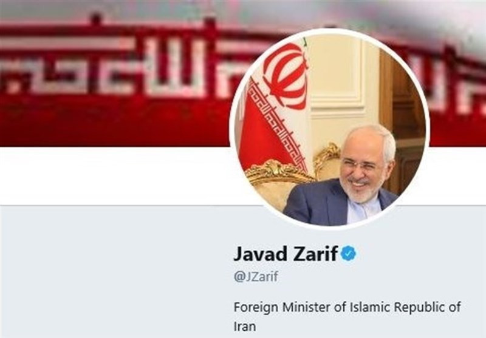Image resolution: width=486 pixels, height=338 pixels.
Task: Click the smiling man's face in the avatar
Action: click(x=364, y=167)
